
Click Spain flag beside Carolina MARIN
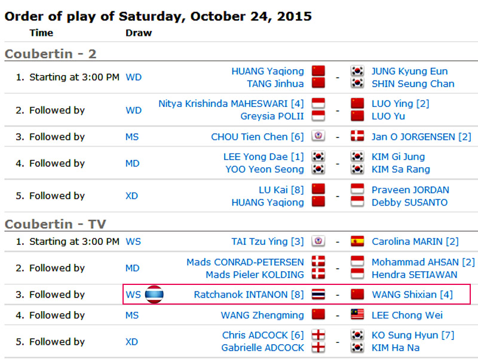pyautogui.click(x=357, y=241)
